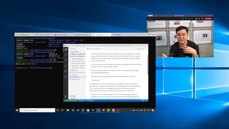The image size is (229, 129).
Task: Click errors and warnings count in status bar
Action: click(92, 101)
